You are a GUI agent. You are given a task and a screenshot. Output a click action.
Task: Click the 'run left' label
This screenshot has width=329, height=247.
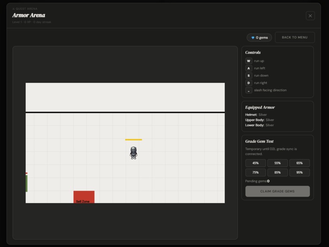pyautogui.click(x=259, y=68)
